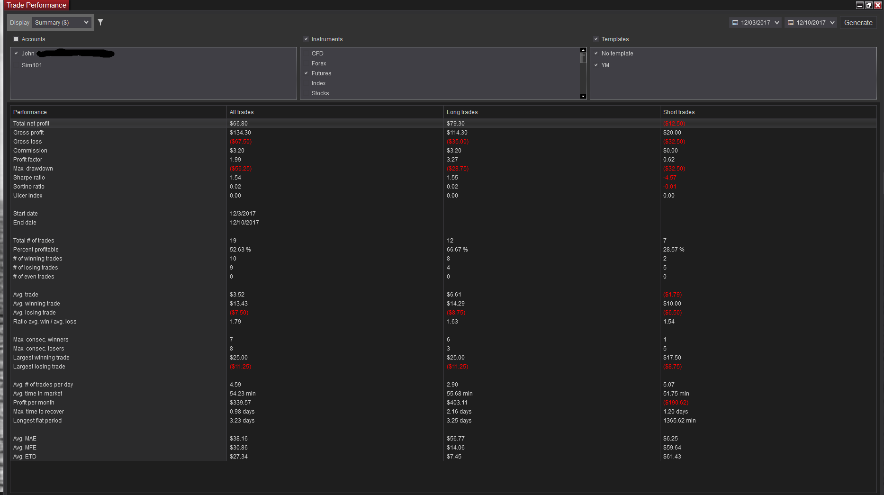
Task: Uncheck the Futures instrument type
Action: (x=306, y=73)
